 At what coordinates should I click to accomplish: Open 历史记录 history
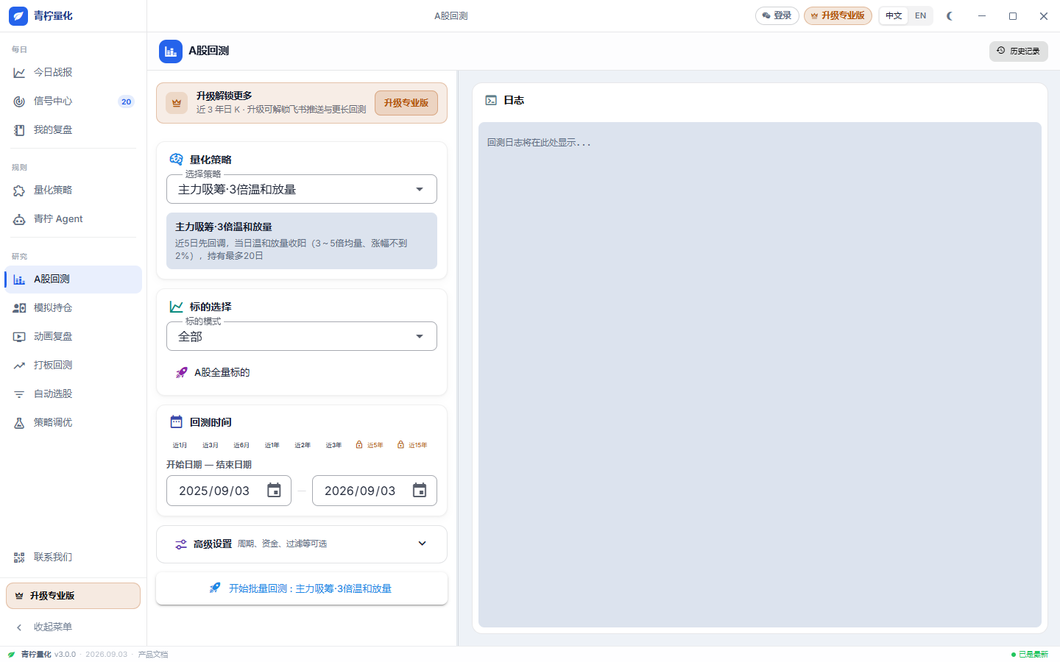(x=1019, y=51)
